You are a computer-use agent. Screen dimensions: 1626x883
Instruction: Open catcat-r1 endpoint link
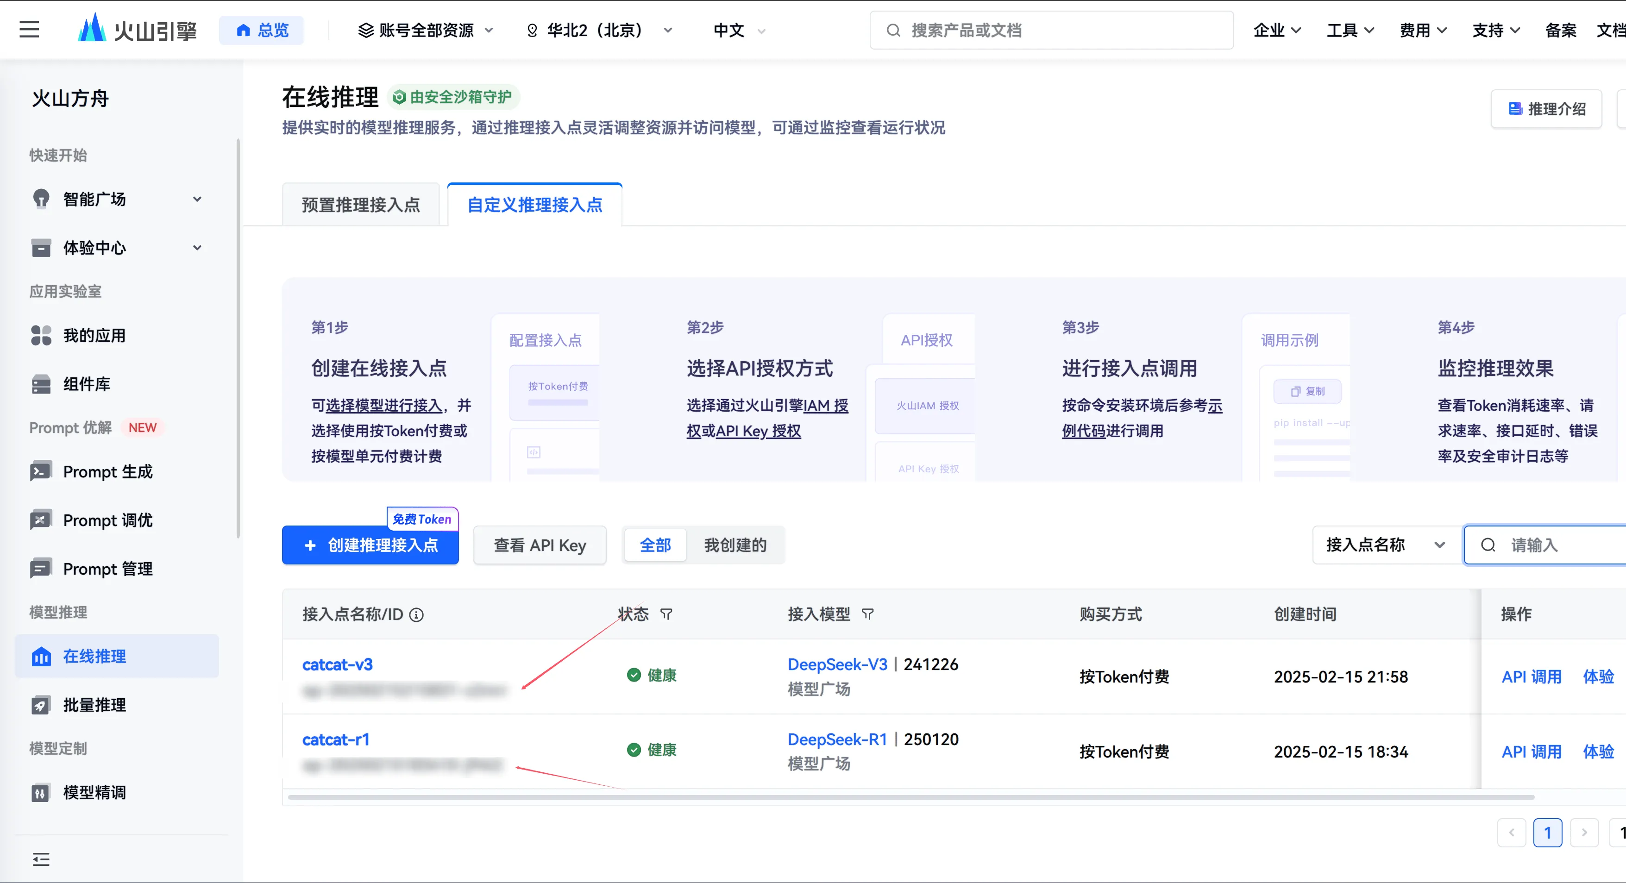click(336, 740)
